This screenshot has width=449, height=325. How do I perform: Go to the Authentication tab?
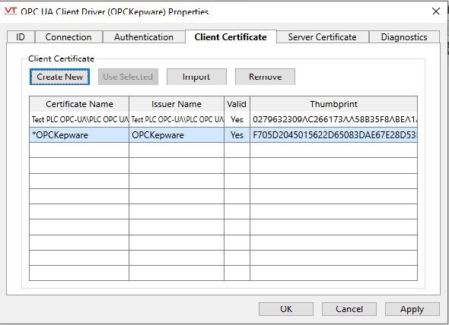[144, 37]
